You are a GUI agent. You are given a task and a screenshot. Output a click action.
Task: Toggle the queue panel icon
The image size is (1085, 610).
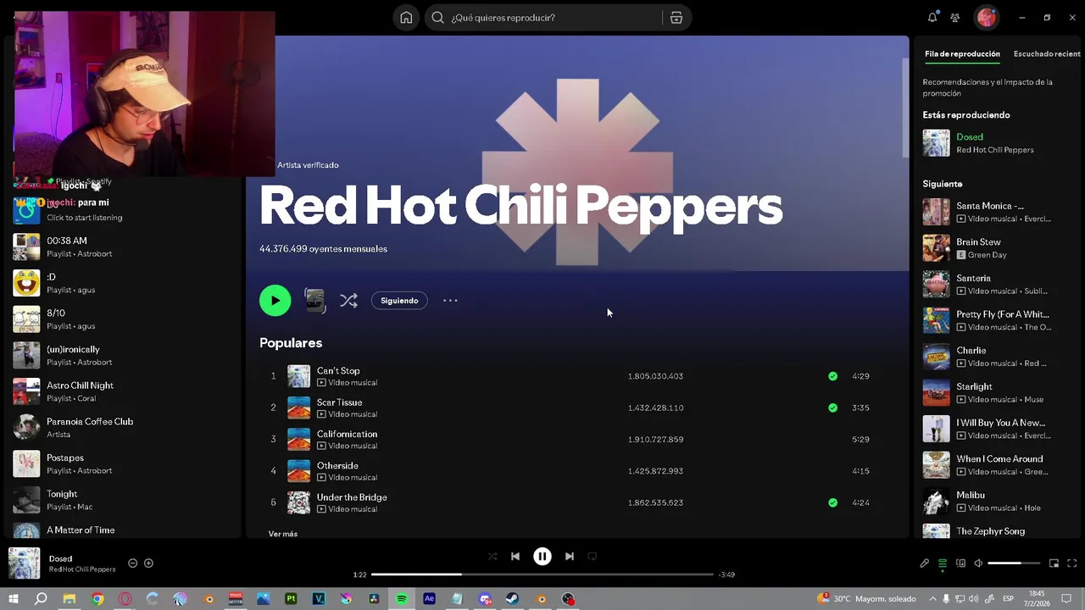[x=943, y=563]
